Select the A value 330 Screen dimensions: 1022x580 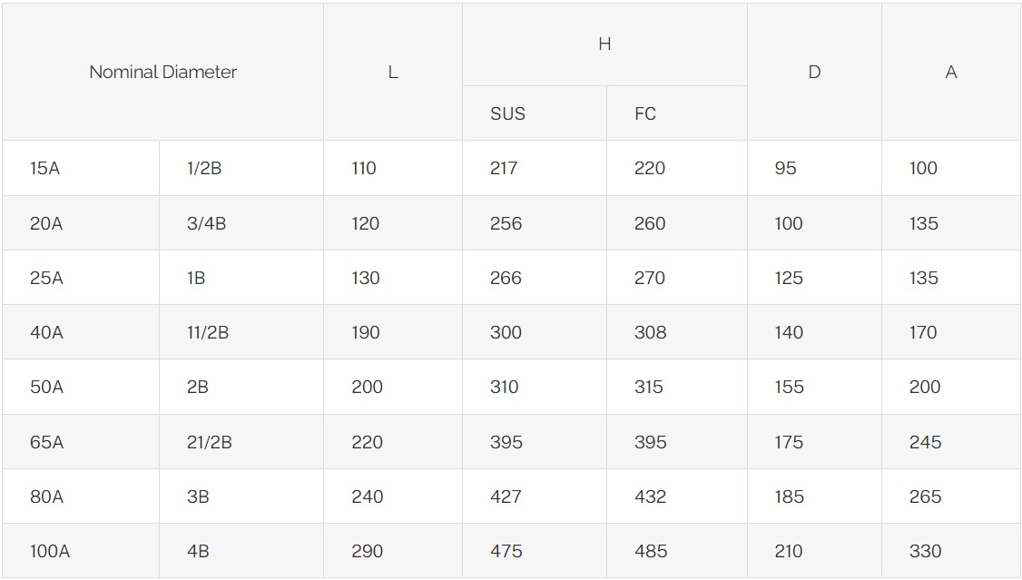[x=925, y=551]
